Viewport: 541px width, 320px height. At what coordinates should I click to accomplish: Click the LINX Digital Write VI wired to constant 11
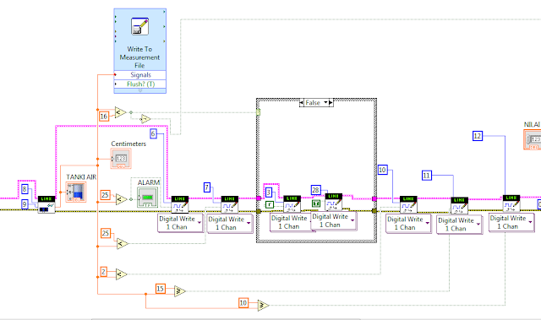pyautogui.click(x=460, y=206)
